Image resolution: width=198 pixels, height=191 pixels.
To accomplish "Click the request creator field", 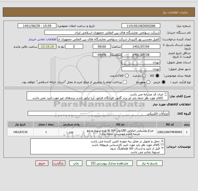I will click(x=109, y=39).
